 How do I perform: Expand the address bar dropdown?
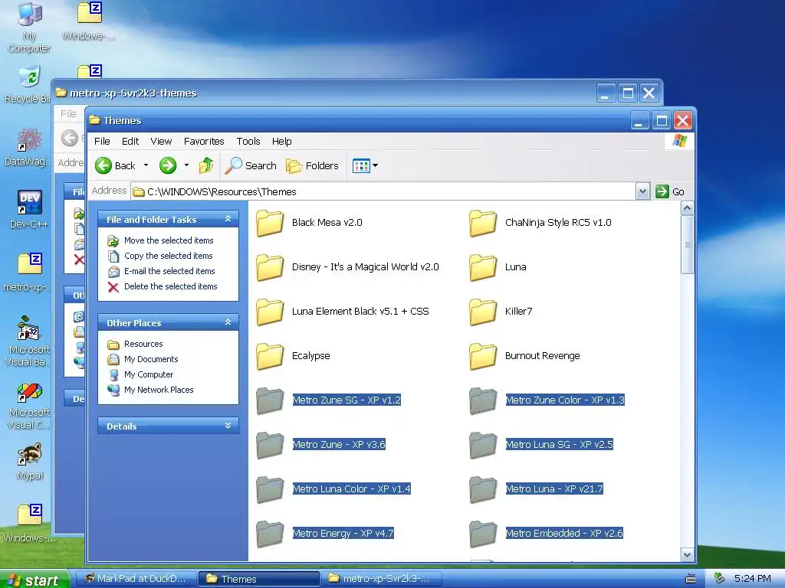pyautogui.click(x=642, y=191)
